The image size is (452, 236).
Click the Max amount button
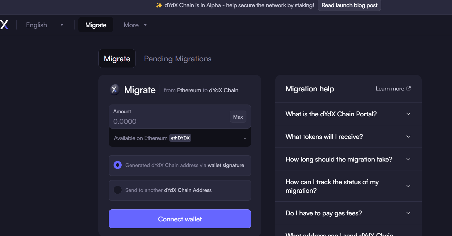pyautogui.click(x=238, y=117)
